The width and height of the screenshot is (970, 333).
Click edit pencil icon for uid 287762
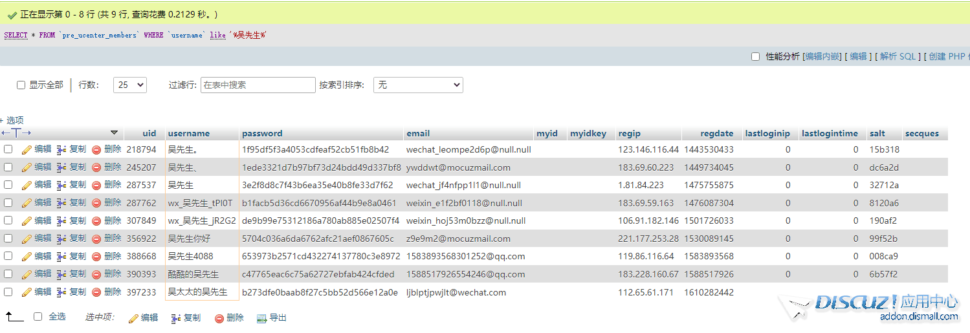pos(27,203)
